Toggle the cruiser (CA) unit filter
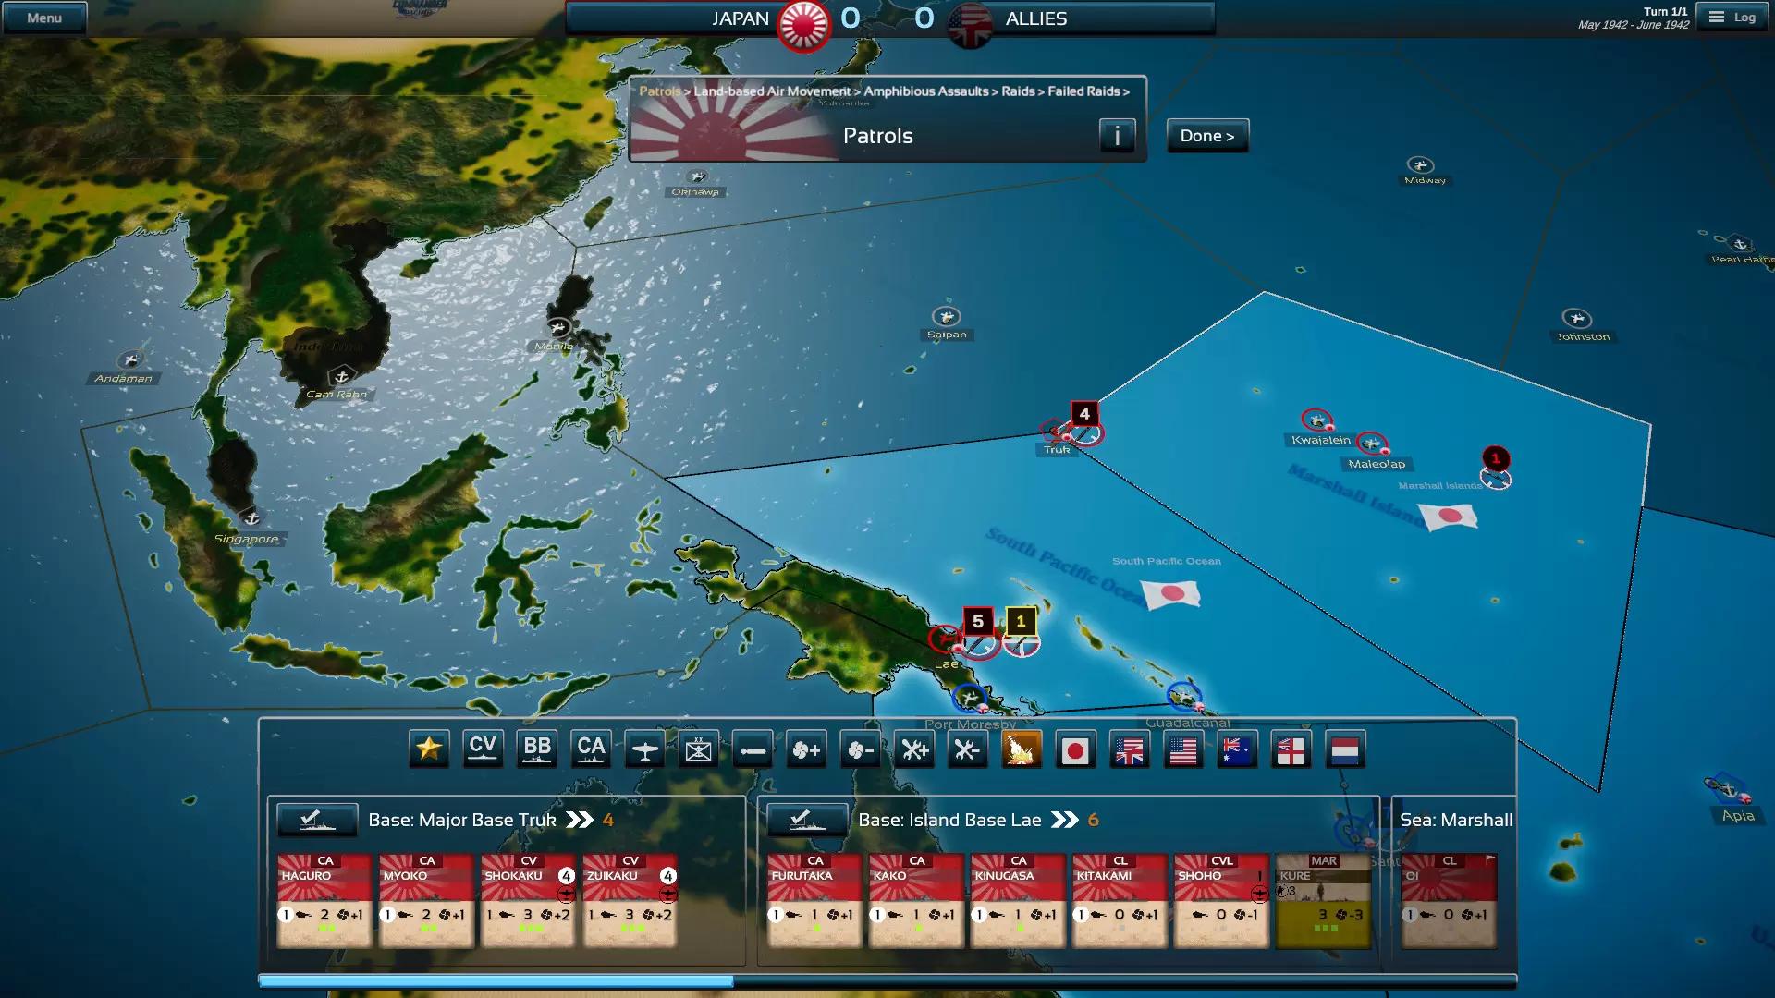This screenshot has width=1775, height=998. coord(591,749)
